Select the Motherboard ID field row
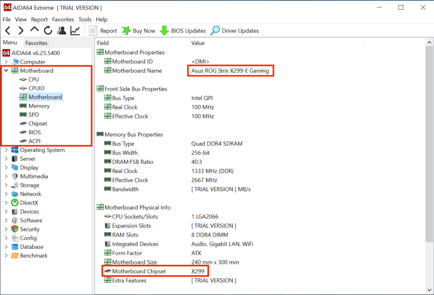Viewport: 434px width, 295px height. pos(157,61)
